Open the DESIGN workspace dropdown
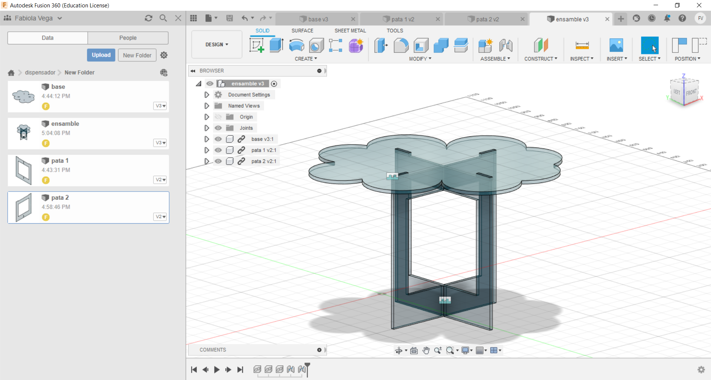The height and width of the screenshot is (380, 711). point(217,44)
